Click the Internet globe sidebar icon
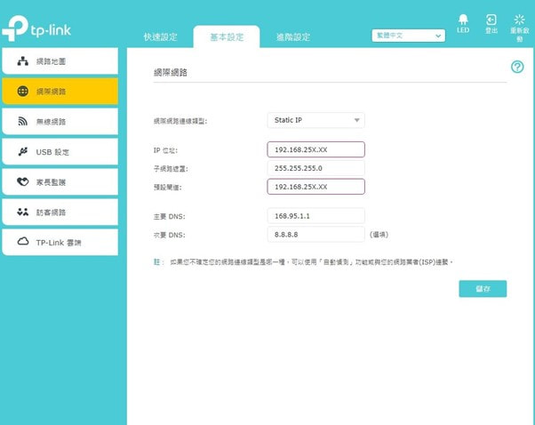This screenshot has height=425, width=535. pos(23,92)
